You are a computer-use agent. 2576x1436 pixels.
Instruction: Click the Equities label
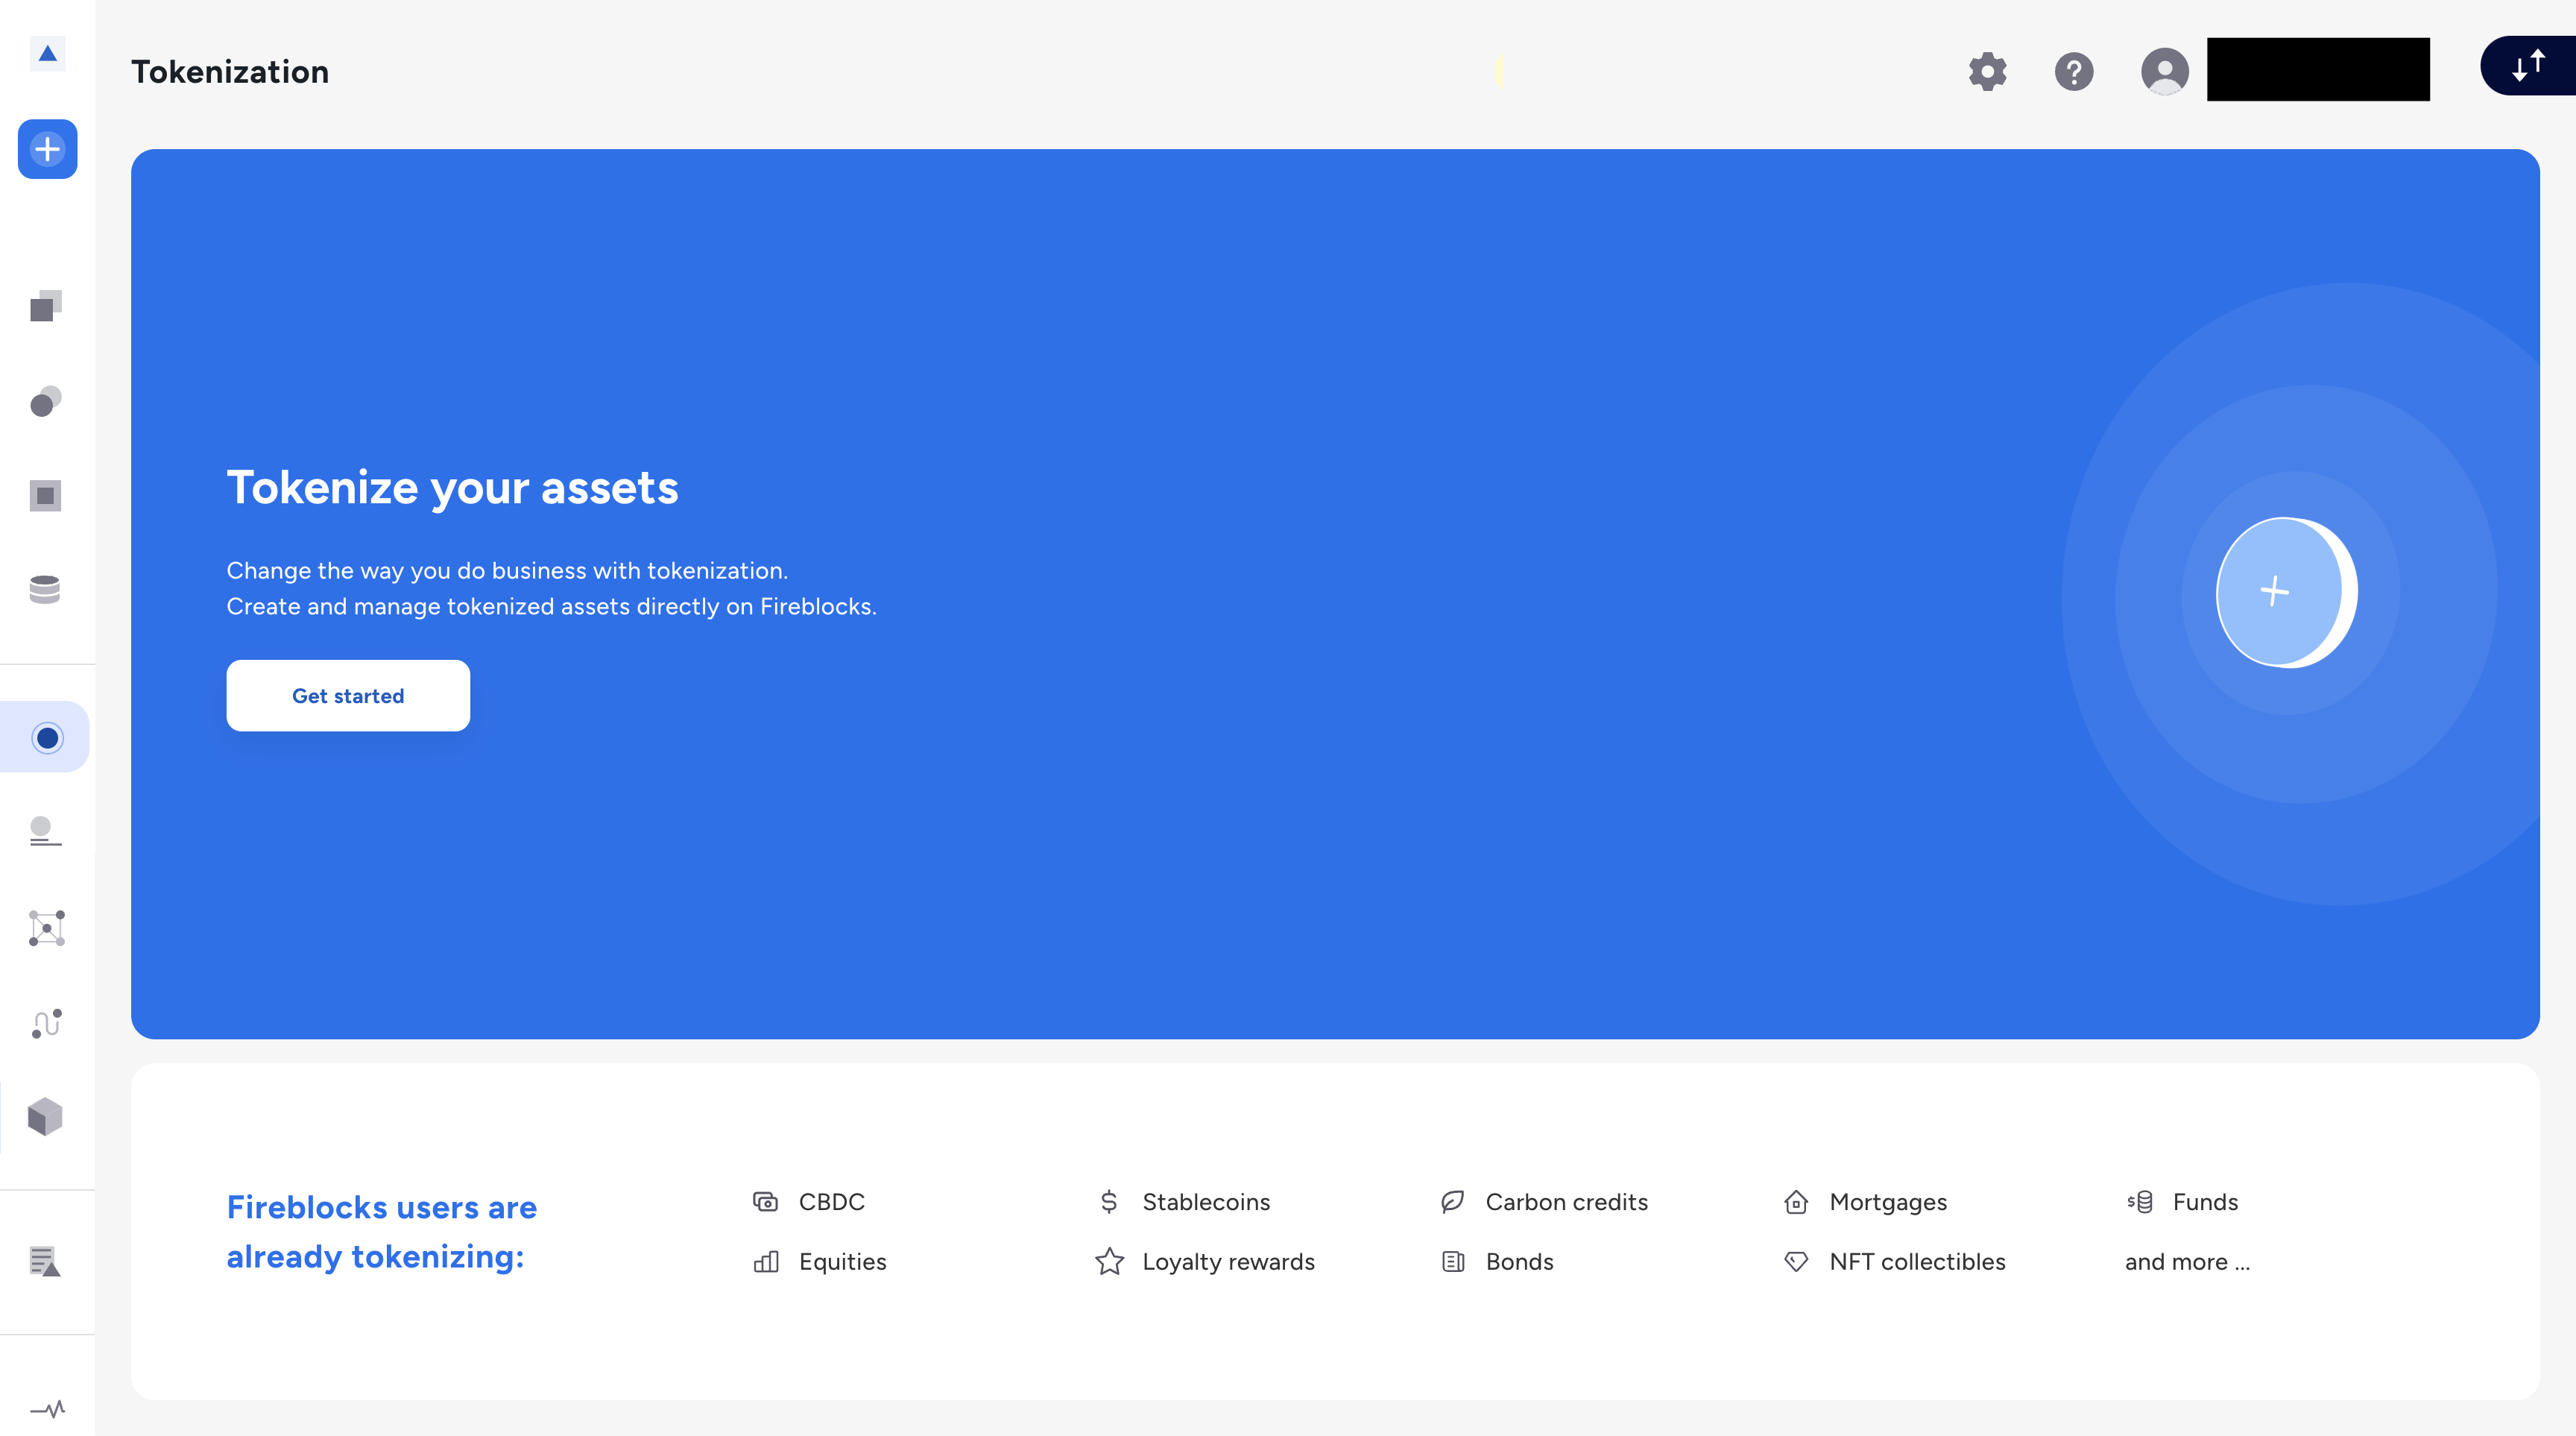coord(842,1262)
